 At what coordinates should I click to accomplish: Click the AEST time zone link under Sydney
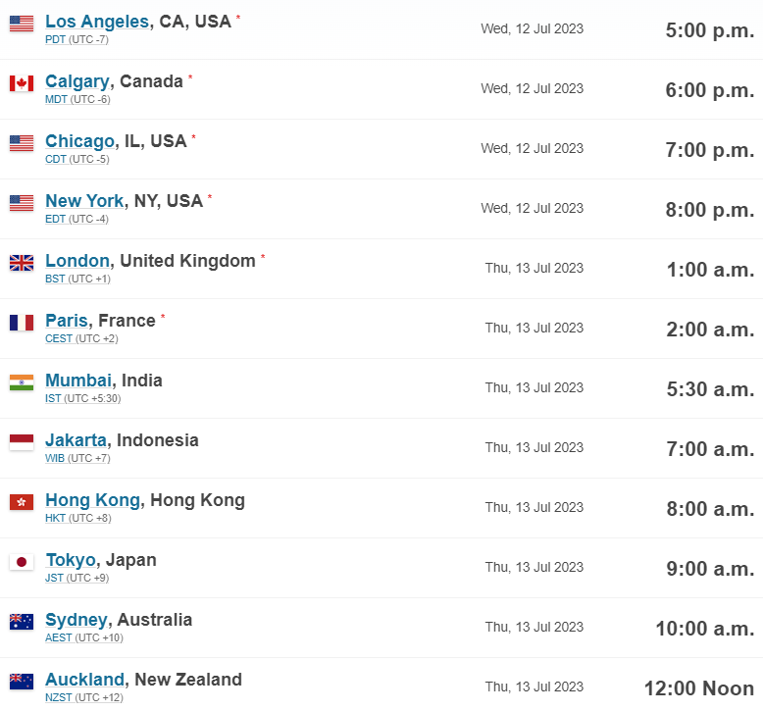click(59, 638)
